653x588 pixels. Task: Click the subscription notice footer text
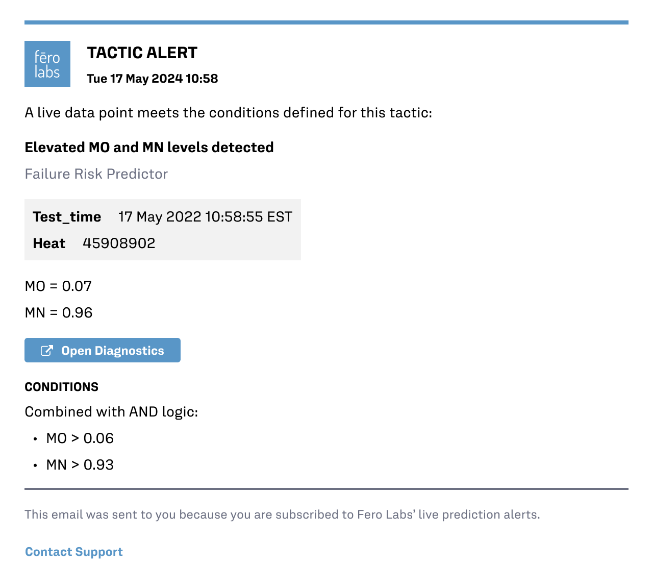coord(282,514)
